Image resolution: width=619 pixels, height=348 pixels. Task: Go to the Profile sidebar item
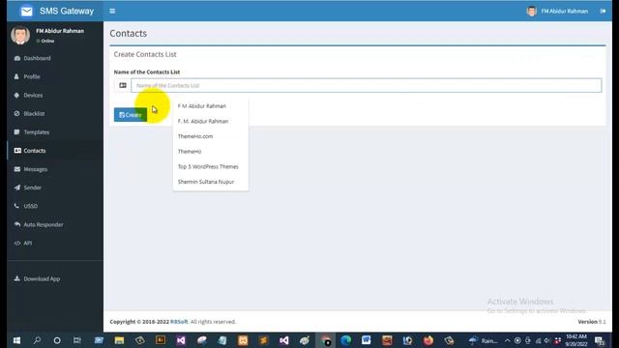point(55,76)
